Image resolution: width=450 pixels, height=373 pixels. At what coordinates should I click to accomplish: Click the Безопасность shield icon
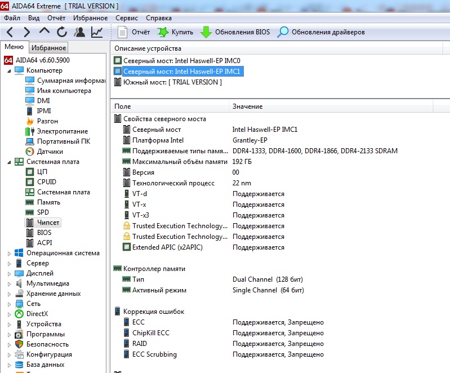click(x=19, y=344)
